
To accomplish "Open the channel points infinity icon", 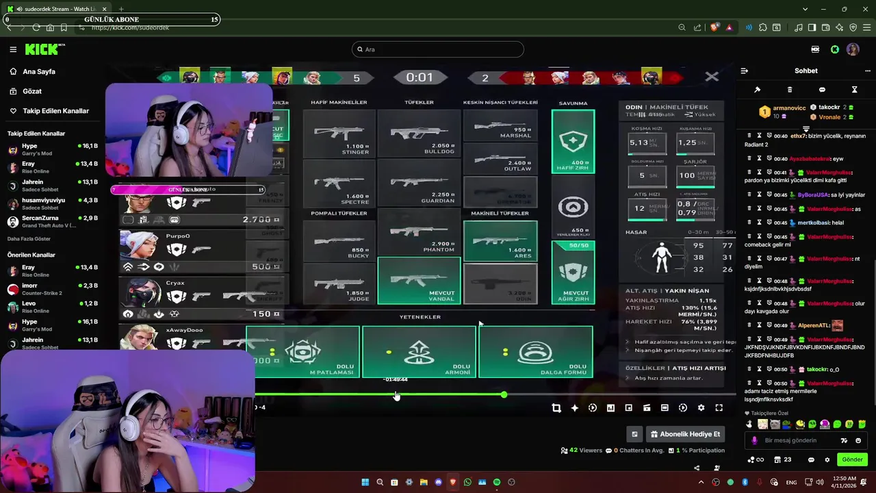I will (x=756, y=459).
